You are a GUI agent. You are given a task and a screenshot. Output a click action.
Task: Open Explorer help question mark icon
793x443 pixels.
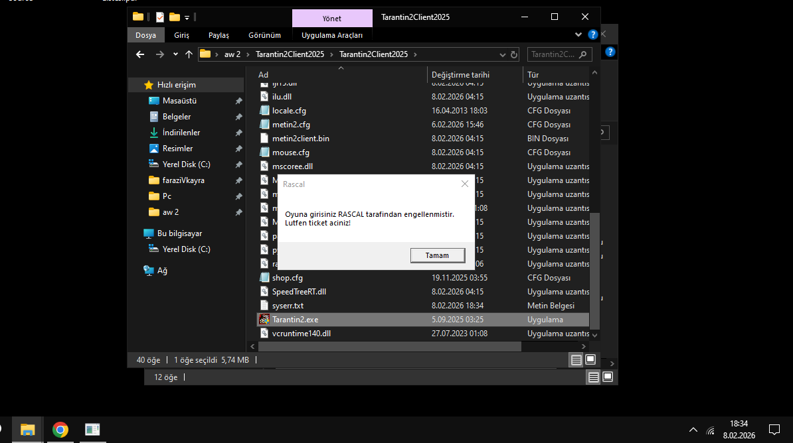point(592,35)
